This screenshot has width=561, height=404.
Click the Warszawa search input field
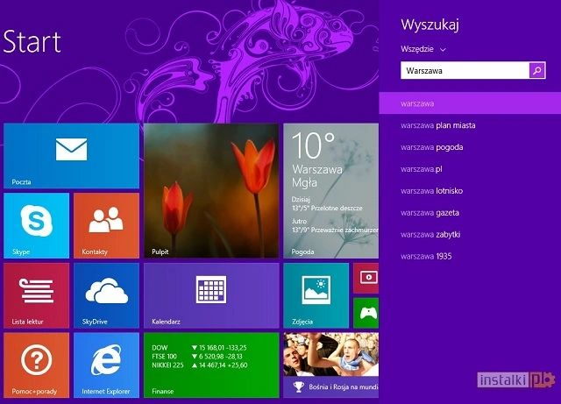coord(465,70)
